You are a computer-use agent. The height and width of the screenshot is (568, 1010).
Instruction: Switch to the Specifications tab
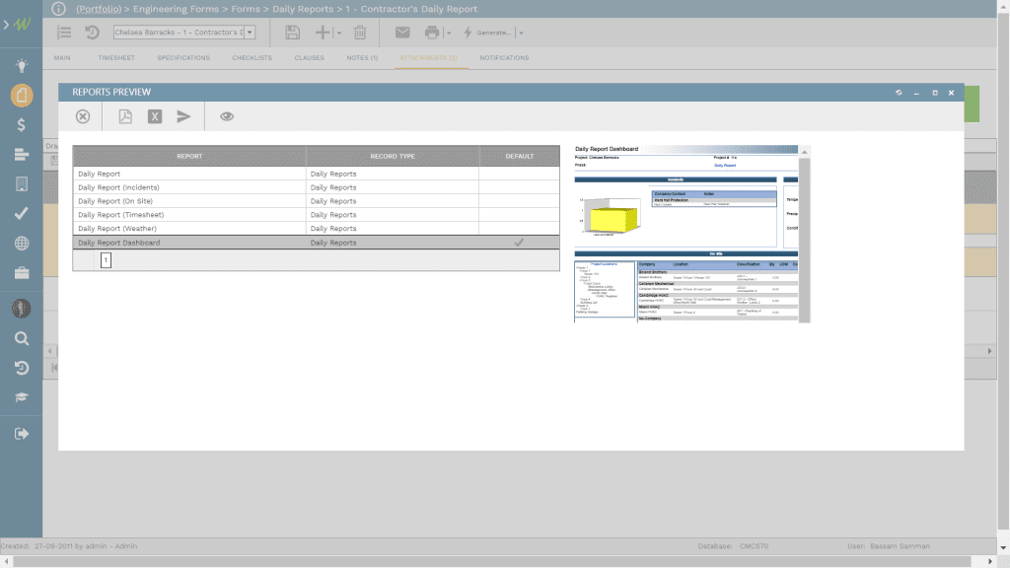click(183, 58)
